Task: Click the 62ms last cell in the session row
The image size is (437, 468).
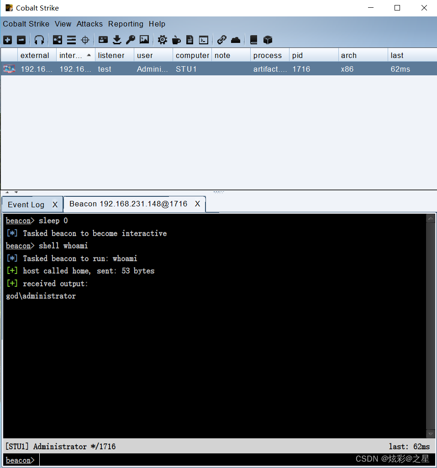Action: click(x=412, y=69)
